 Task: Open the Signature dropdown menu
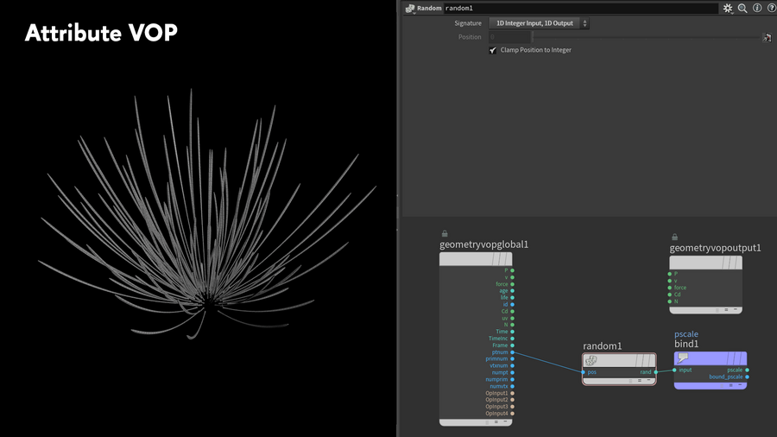[x=539, y=23]
